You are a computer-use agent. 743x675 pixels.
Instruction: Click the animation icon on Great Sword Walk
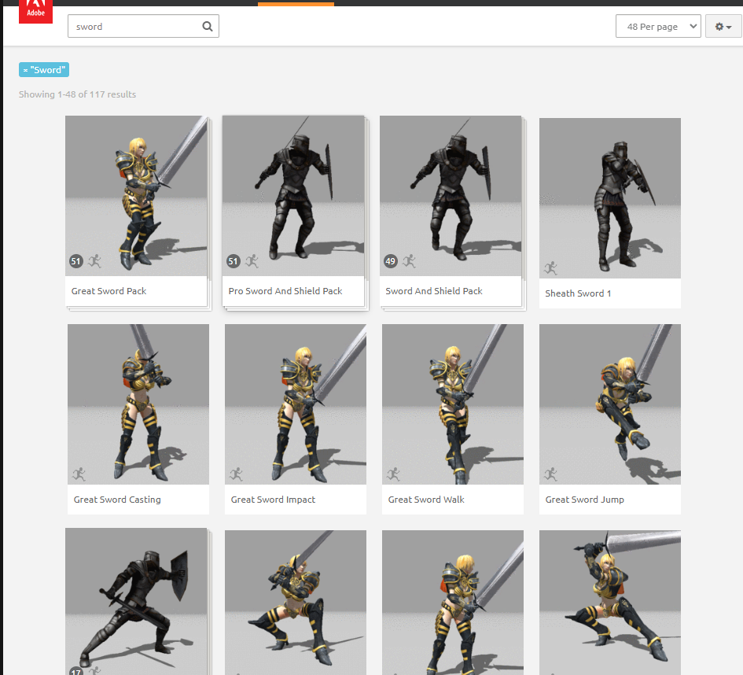(x=393, y=474)
